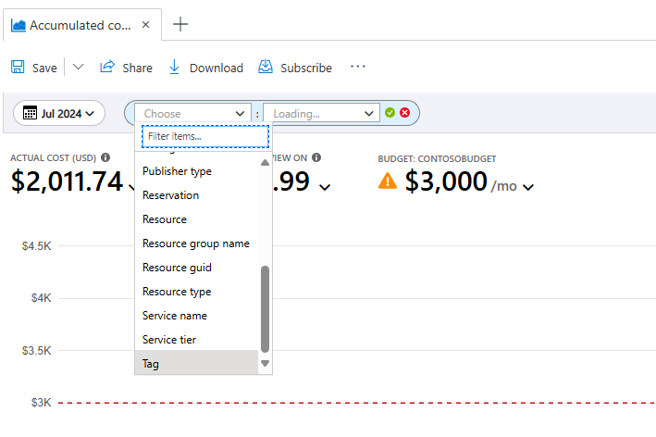656x437 pixels.
Task: Add a new view tab
Action: (x=180, y=25)
